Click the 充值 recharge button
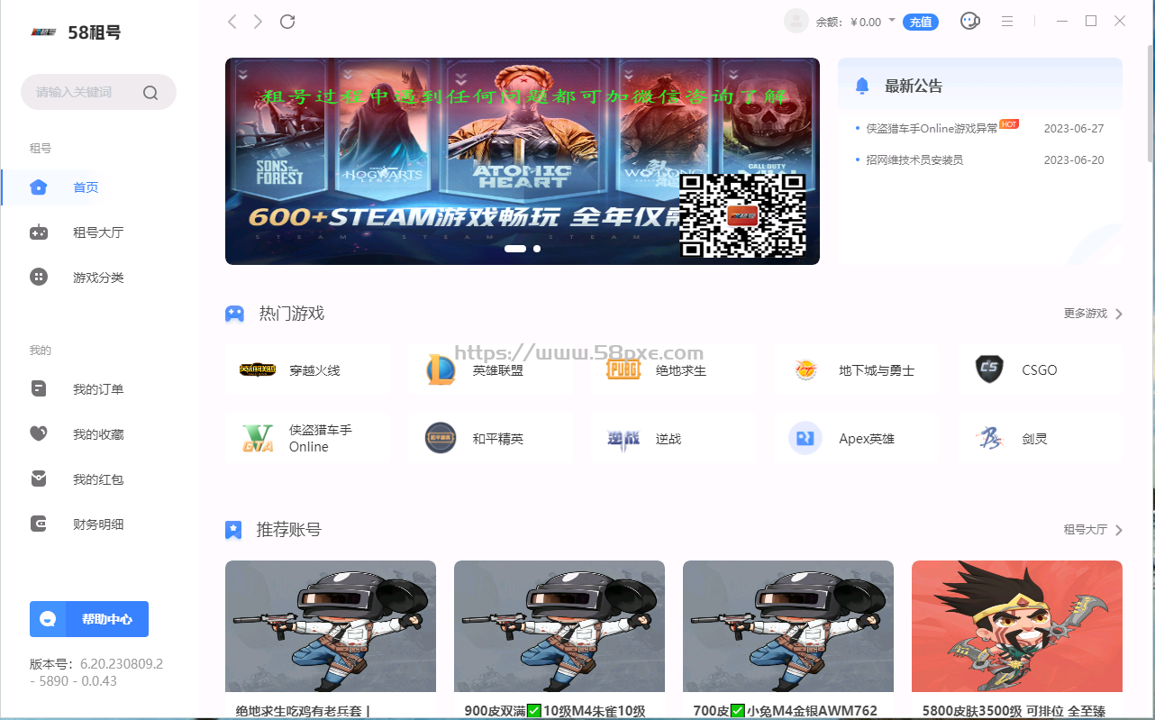Screen dimensions: 1155x720 [x=921, y=22]
